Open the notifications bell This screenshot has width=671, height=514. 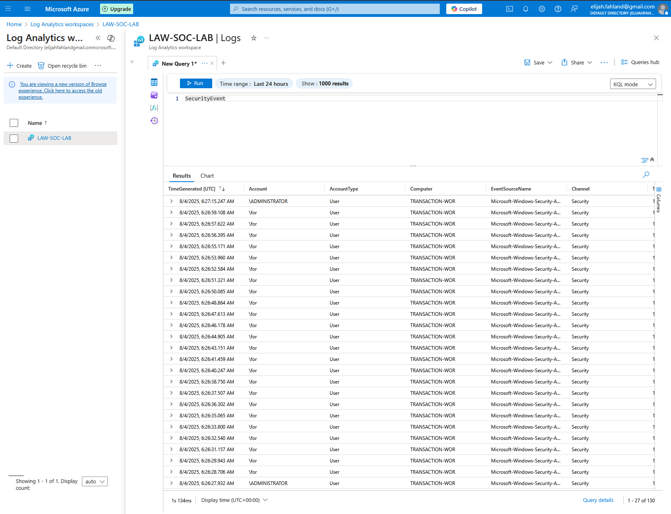526,9
